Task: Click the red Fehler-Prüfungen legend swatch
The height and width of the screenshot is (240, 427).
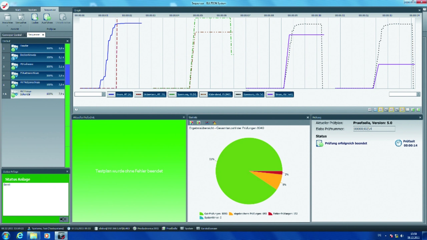Action: tap(270, 213)
